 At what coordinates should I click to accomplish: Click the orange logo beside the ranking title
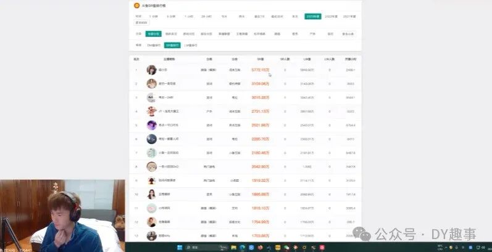click(137, 6)
